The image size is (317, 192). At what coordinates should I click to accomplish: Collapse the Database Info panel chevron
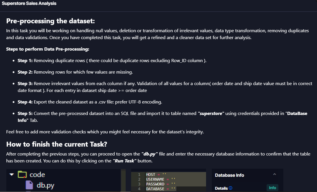point(275,174)
